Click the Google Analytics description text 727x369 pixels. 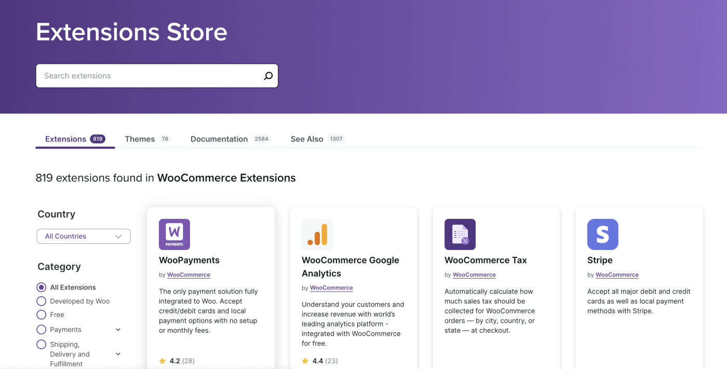coord(353,324)
